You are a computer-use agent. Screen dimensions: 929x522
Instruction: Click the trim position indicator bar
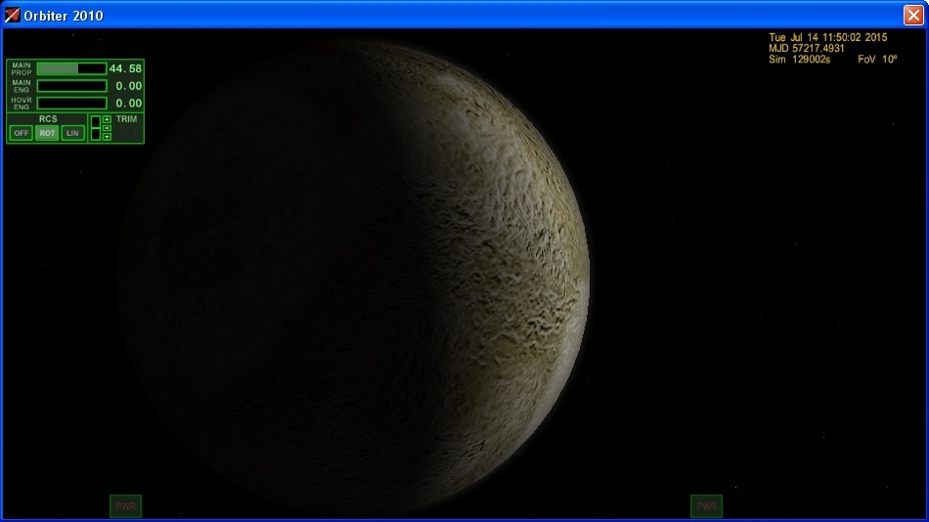96,128
